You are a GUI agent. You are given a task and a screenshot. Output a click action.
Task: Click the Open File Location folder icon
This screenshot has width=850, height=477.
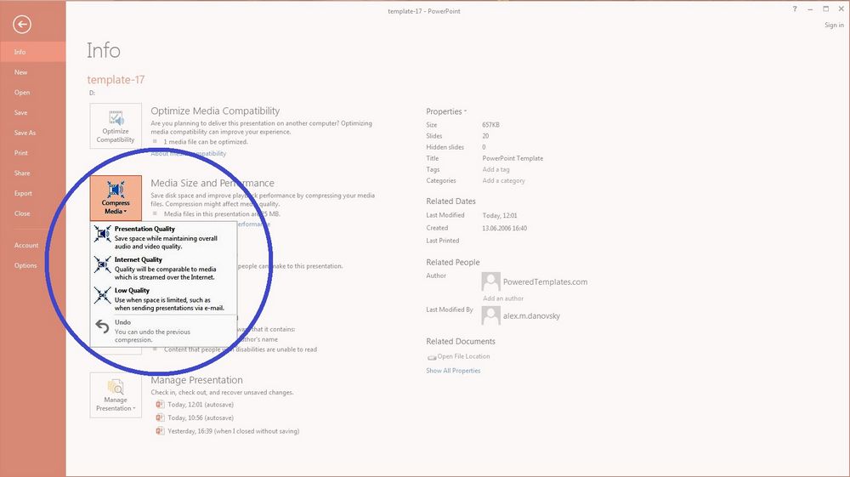coord(432,357)
